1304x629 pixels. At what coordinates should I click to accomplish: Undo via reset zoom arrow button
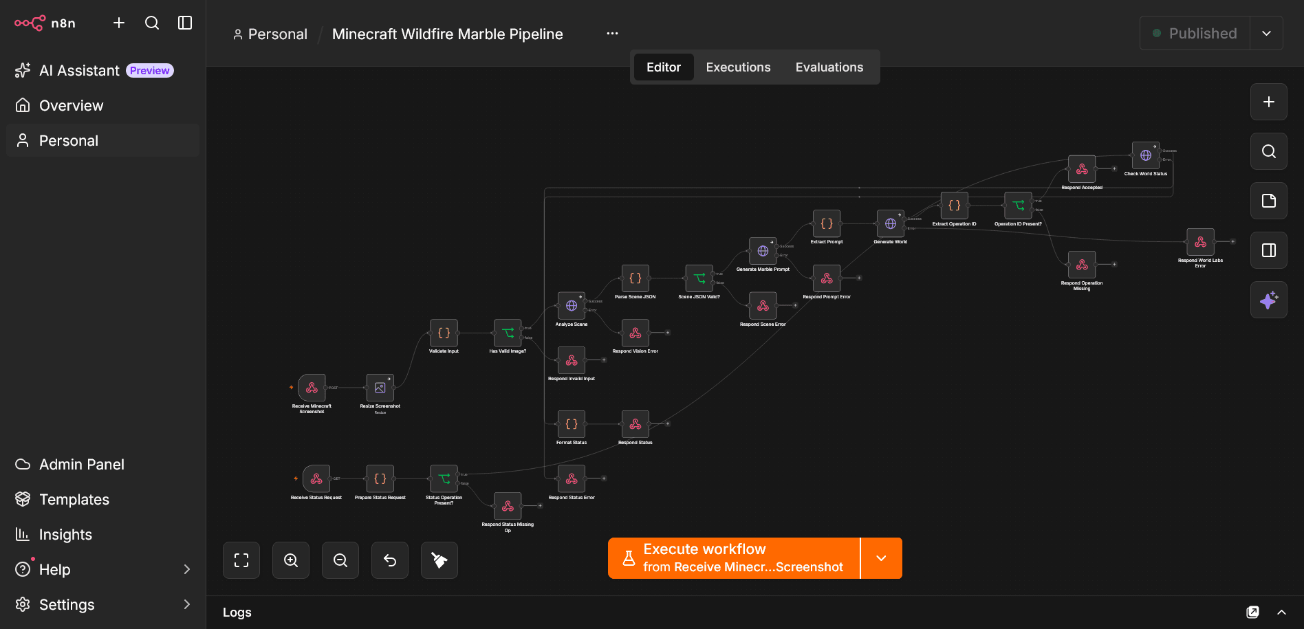point(390,560)
